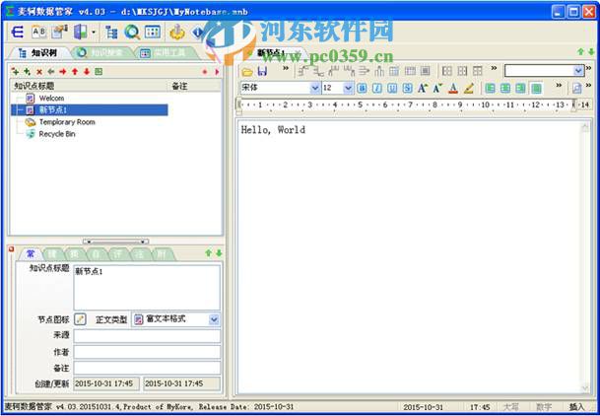
Task: Select the Recycle Bin node
Action: coord(57,134)
